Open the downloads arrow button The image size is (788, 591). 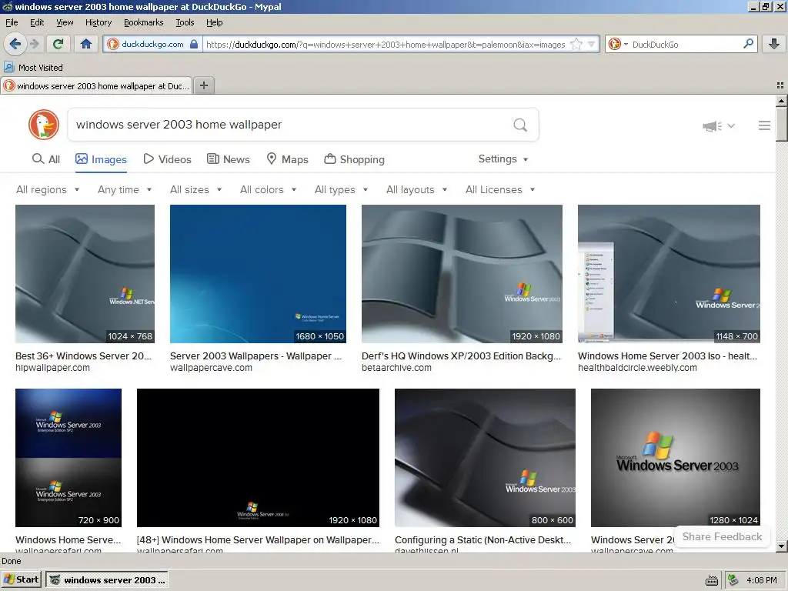(774, 44)
